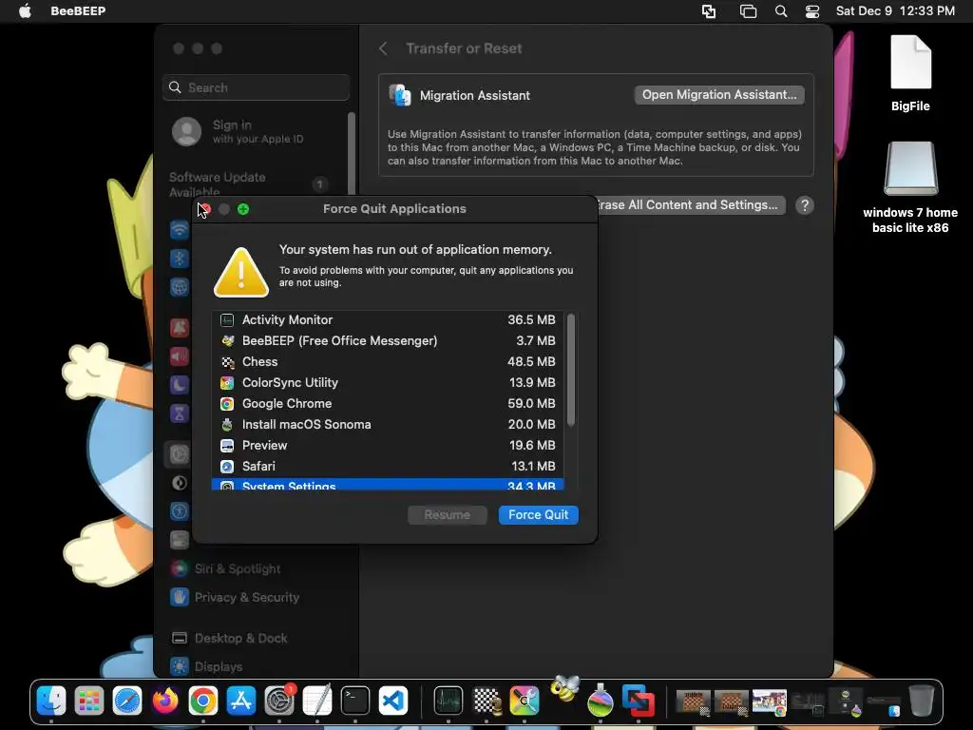Image resolution: width=973 pixels, height=730 pixels.
Task: Open Privacy & Security in sidebar
Action: click(x=236, y=597)
